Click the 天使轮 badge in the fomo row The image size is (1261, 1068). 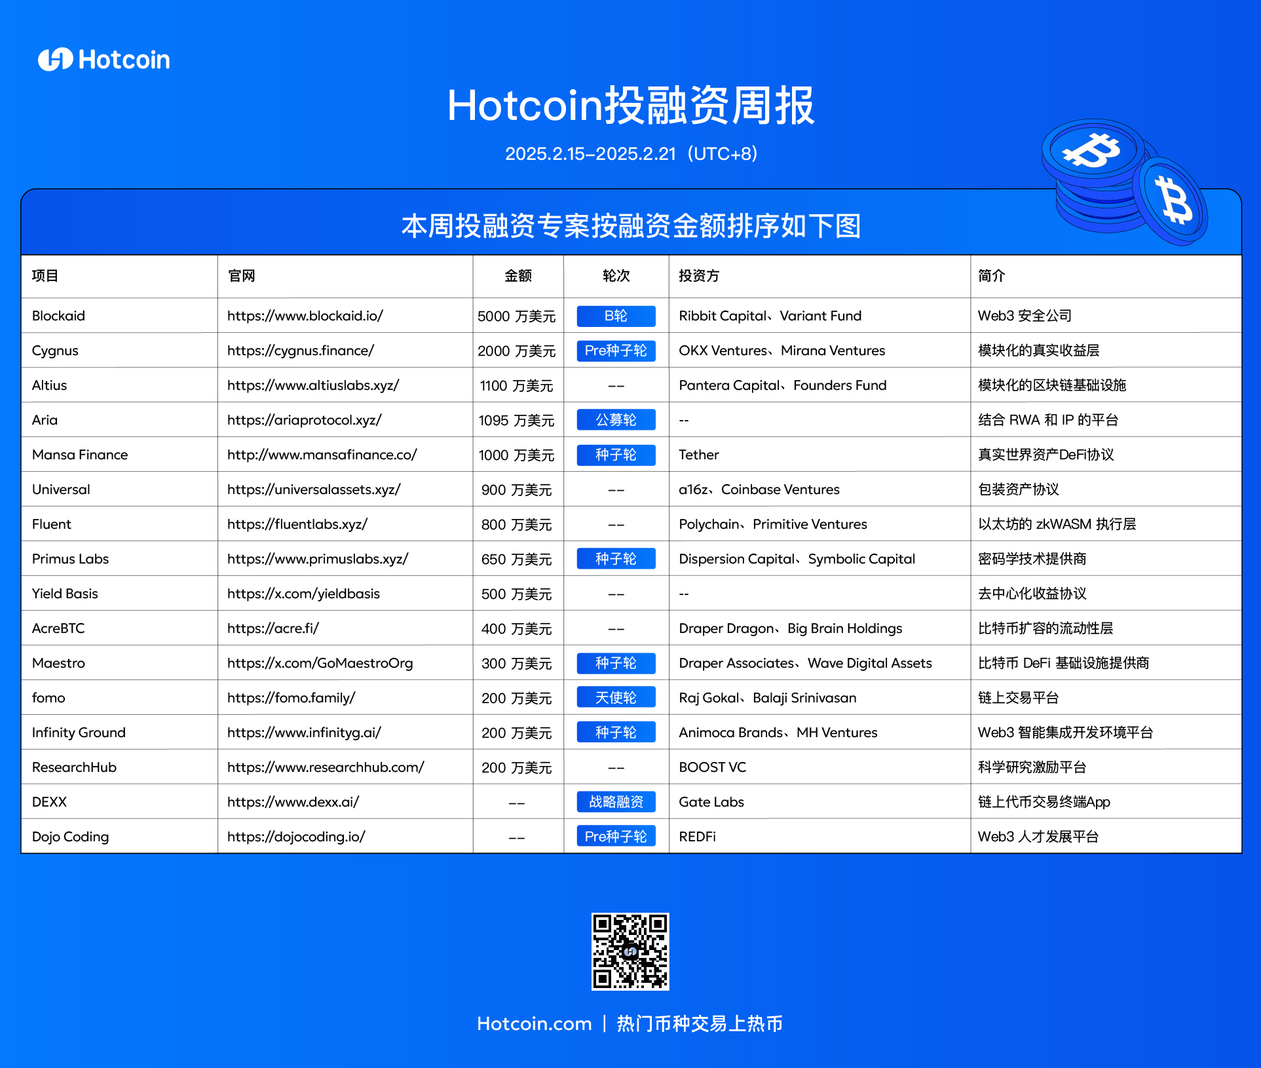[x=616, y=698]
